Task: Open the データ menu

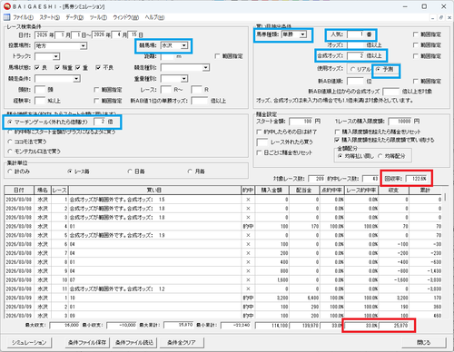Action: pyautogui.click(x=74, y=17)
